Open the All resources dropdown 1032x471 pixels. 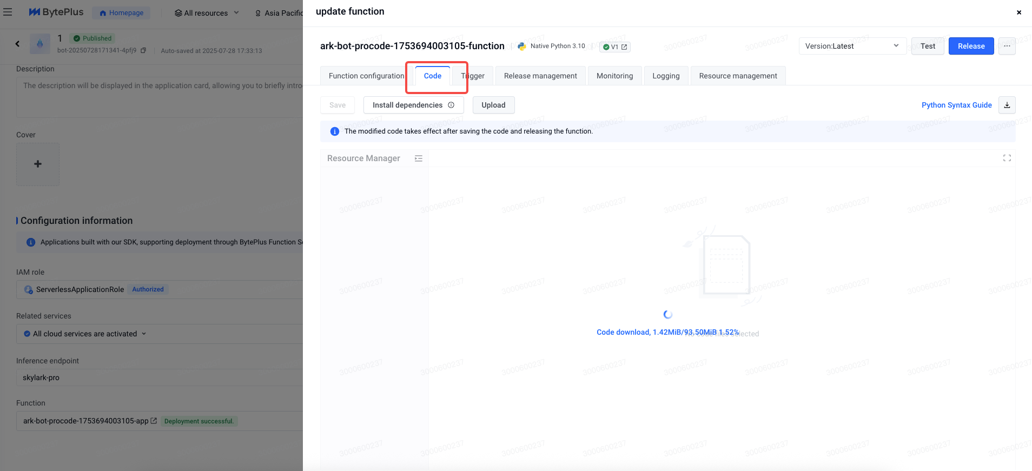point(207,12)
